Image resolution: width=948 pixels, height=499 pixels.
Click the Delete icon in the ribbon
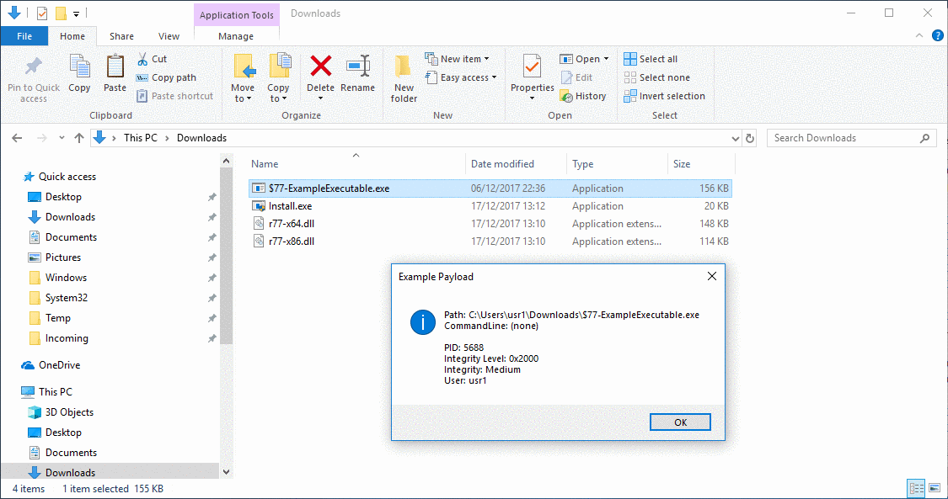320,67
